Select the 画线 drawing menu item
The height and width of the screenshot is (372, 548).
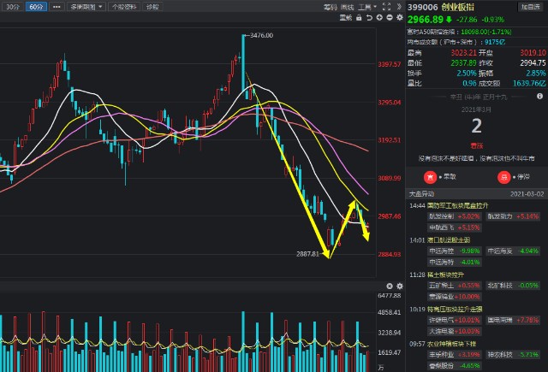tap(348, 6)
